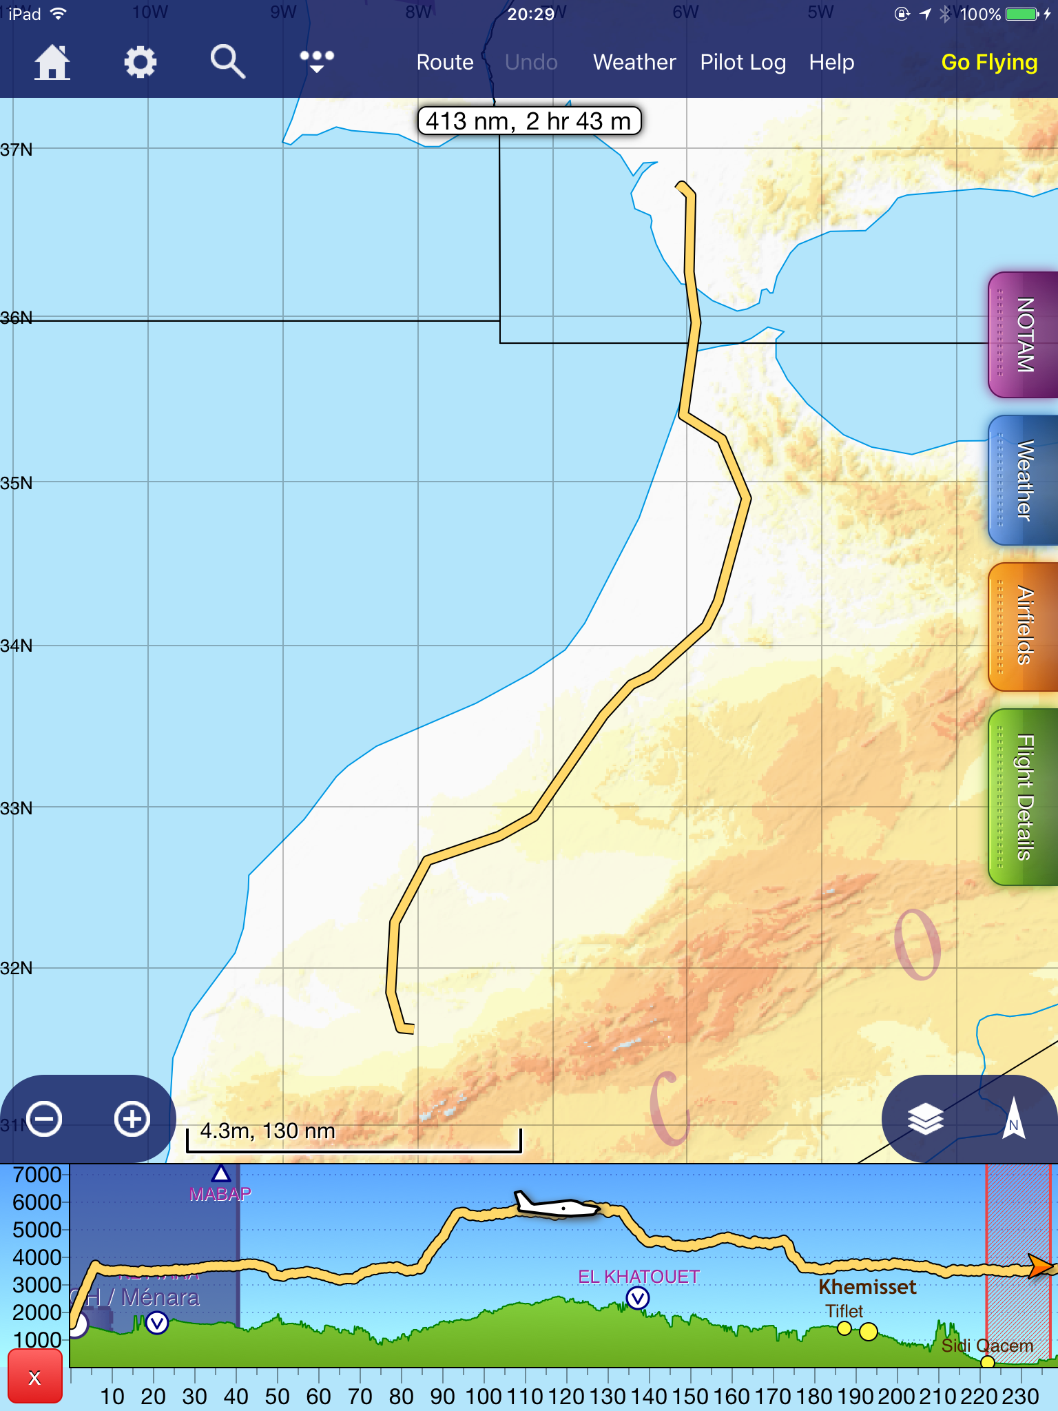Viewport: 1058px width, 1411px height.
Task: Tap the Go Flying button
Action: click(x=989, y=63)
